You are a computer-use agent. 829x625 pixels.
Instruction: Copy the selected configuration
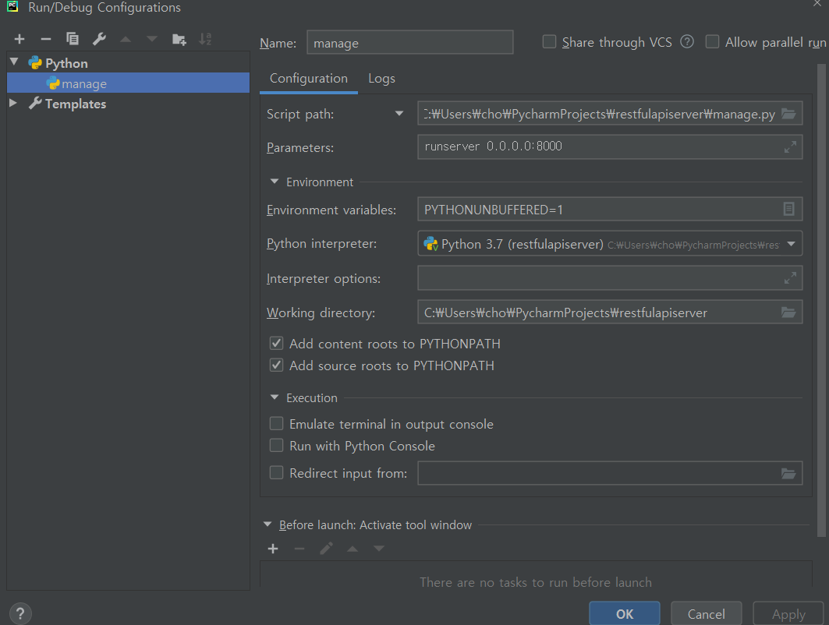click(x=73, y=38)
